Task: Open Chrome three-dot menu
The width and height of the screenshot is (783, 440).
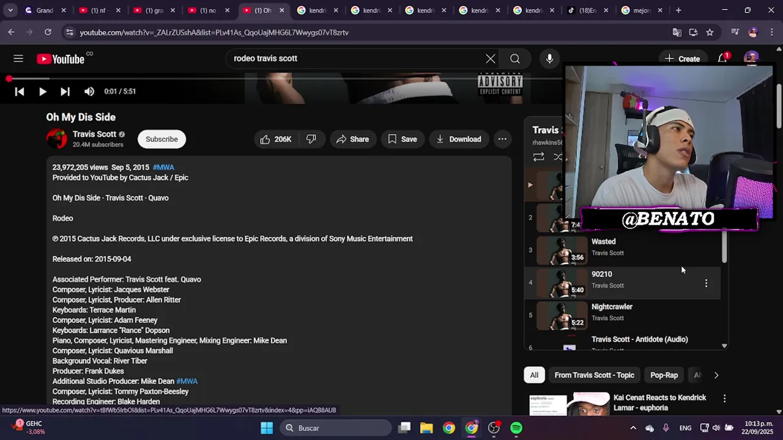Action: [x=771, y=32]
